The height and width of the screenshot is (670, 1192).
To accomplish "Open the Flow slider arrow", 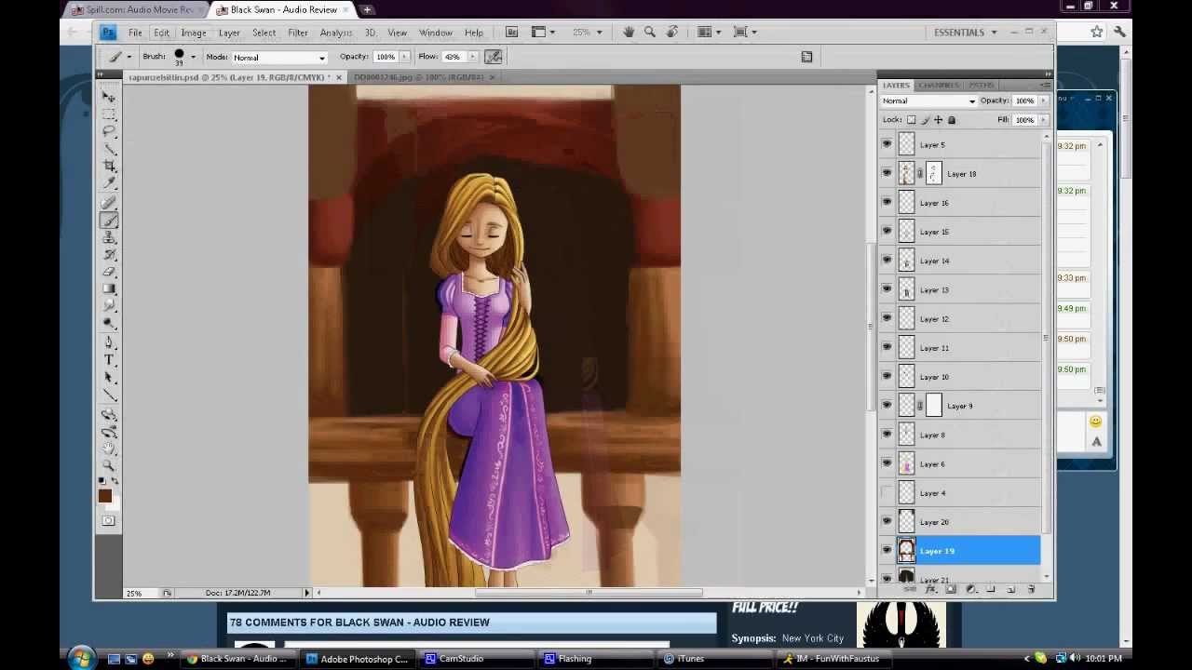I will pos(471,57).
